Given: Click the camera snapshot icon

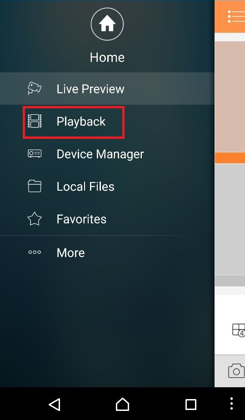Looking at the screenshot, I should (236, 371).
